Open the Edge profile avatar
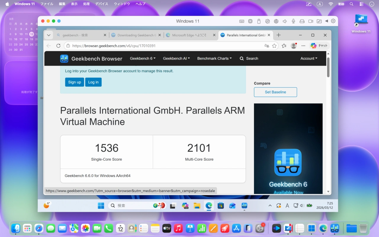 [x=294, y=46]
